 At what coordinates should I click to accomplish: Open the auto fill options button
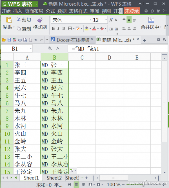pyautogui.click(x=73, y=170)
